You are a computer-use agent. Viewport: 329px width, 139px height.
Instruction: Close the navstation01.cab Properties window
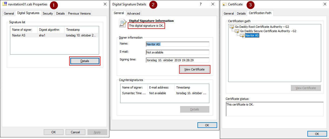(x=105, y=4)
